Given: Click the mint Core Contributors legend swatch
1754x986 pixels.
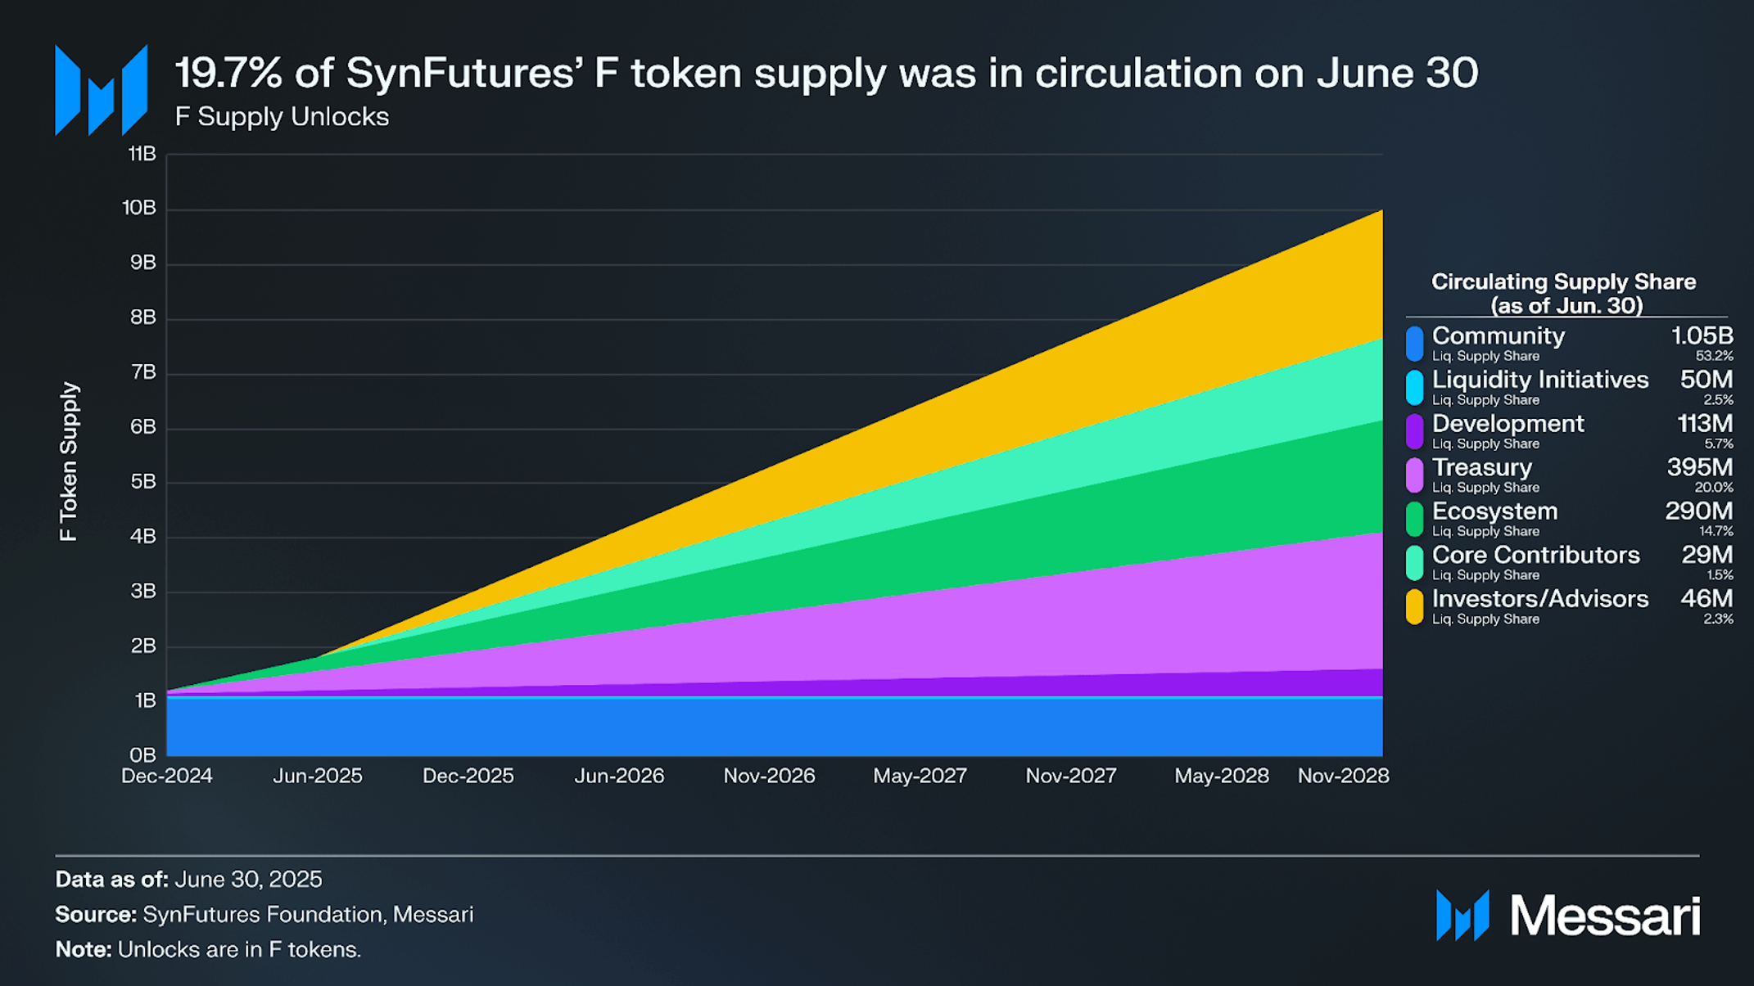Looking at the screenshot, I should (1414, 563).
